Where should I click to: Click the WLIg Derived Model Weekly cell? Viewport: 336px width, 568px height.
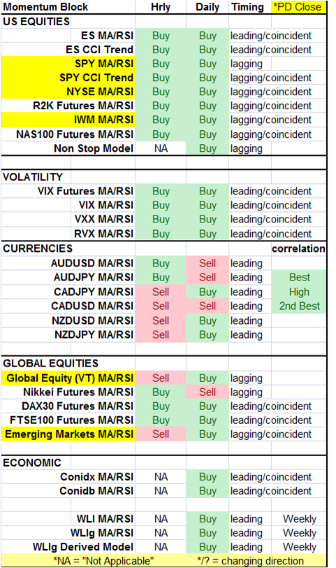click(299, 547)
